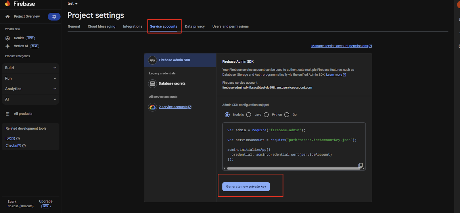The width and height of the screenshot is (460, 213).
Task: Click the Genkit icon in sidebar
Action: click(x=8, y=38)
